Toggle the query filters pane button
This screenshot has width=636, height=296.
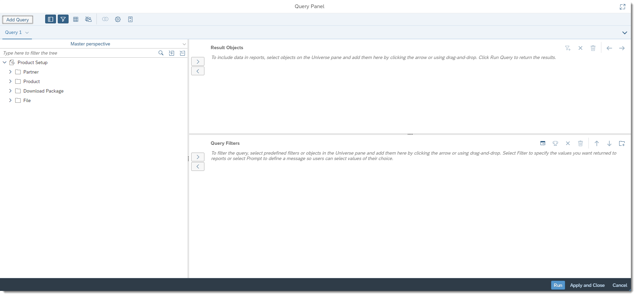(x=63, y=19)
